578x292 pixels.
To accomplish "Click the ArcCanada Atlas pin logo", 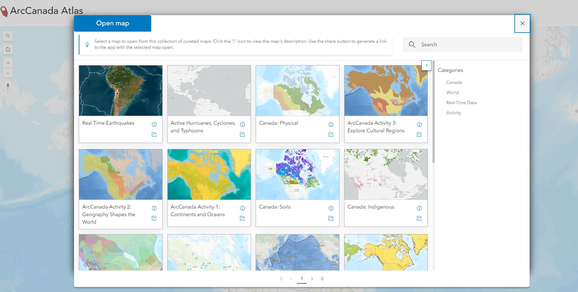I will pos(4,12).
